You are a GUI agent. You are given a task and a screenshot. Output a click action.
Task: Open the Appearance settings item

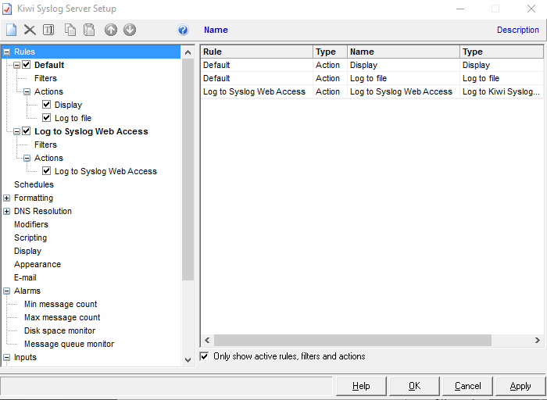(38, 264)
